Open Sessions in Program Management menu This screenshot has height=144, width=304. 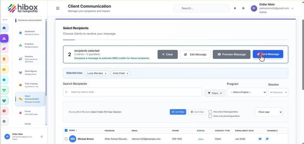tap(30, 59)
